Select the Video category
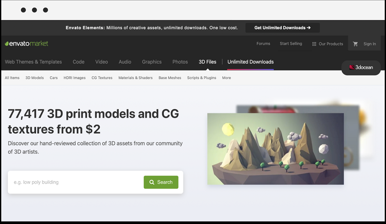The width and height of the screenshot is (386, 224). pyautogui.click(x=101, y=62)
